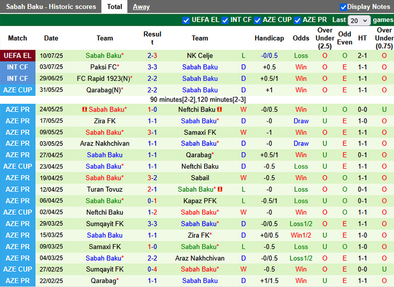The width and height of the screenshot is (394, 287).
Task: Click the 3-3 result versus Paksi FC
Action: click(x=152, y=67)
